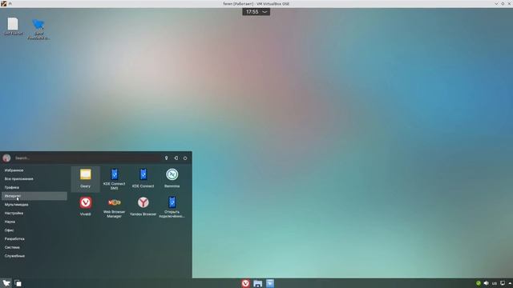Select the Служебные category
Viewport: 513px width, 288px height.
[34, 256]
